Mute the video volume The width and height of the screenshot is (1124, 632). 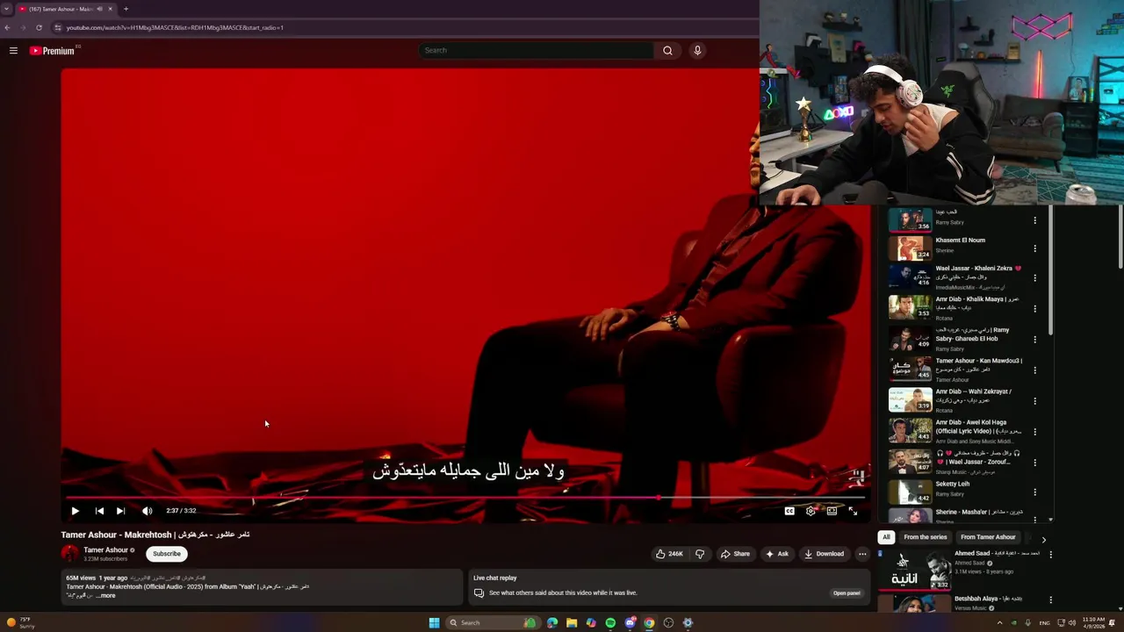pos(147,511)
